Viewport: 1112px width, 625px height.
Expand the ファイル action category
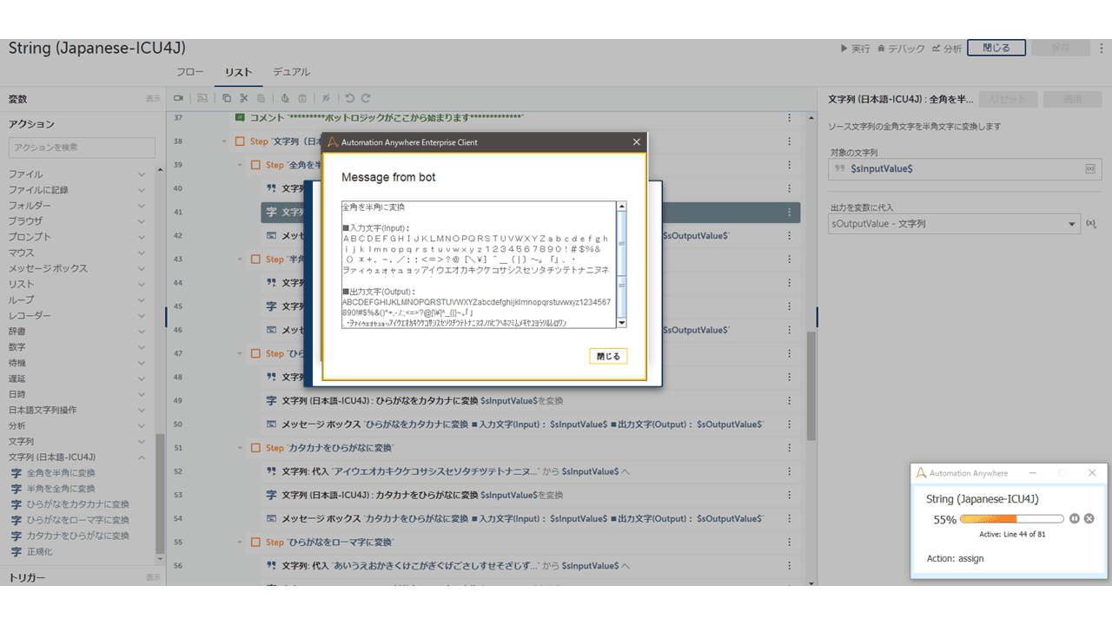pyautogui.click(x=142, y=174)
